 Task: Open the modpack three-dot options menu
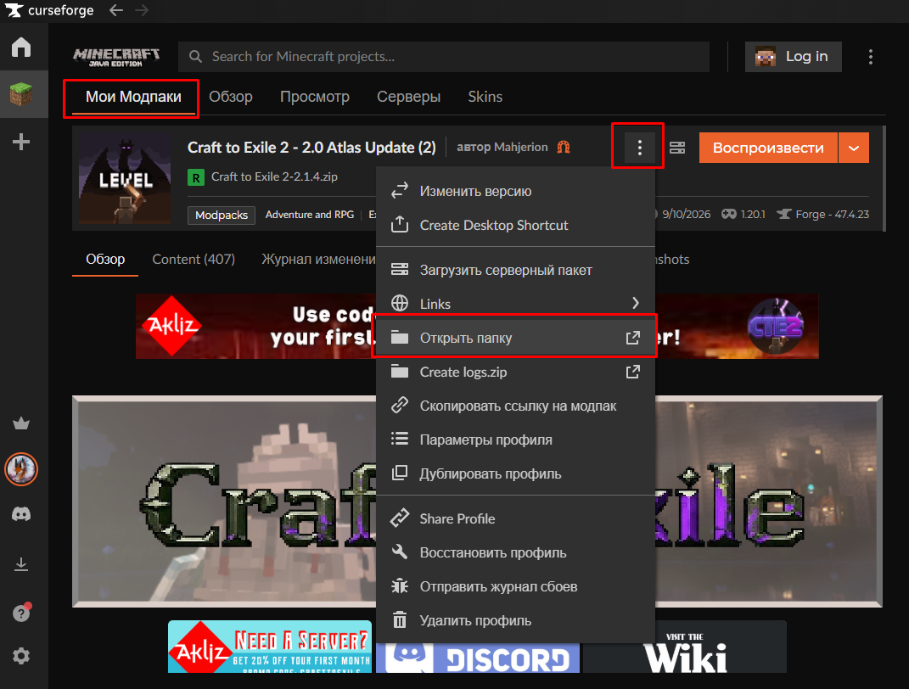[639, 147]
